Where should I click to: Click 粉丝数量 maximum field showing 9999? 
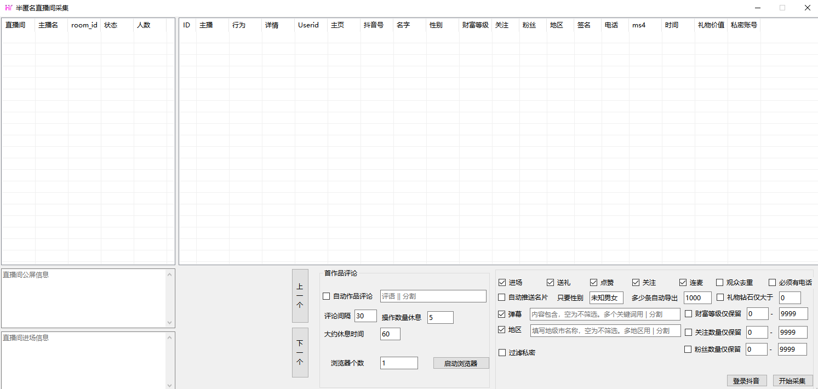click(792, 350)
